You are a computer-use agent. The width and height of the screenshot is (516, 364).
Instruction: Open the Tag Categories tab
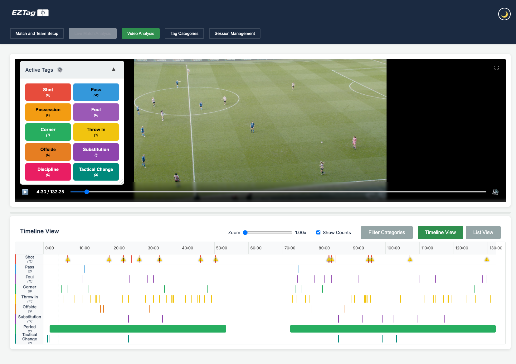(x=184, y=34)
